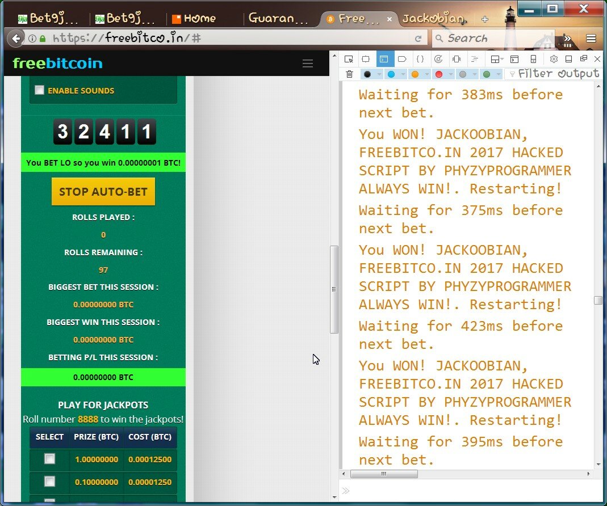The width and height of the screenshot is (607, 506).
Task: Open the Debugger panel icon
Action: (x=402, y=59)
